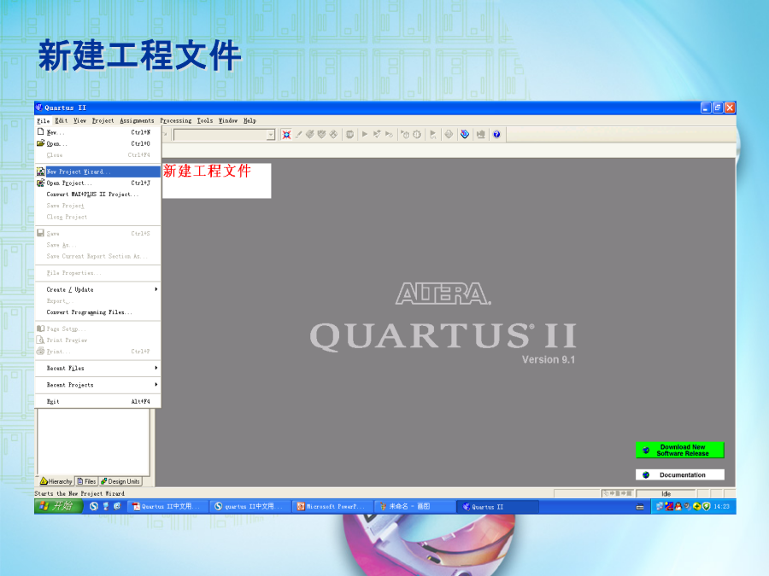Click the Sogou browser quick launch icon
769x576 pixels.
coord(94,506)
